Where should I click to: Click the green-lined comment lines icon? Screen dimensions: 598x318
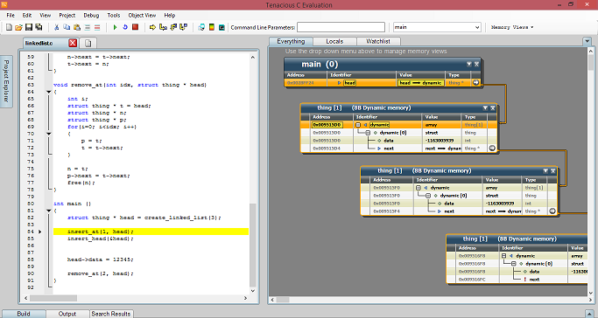[x=88, y=27]
